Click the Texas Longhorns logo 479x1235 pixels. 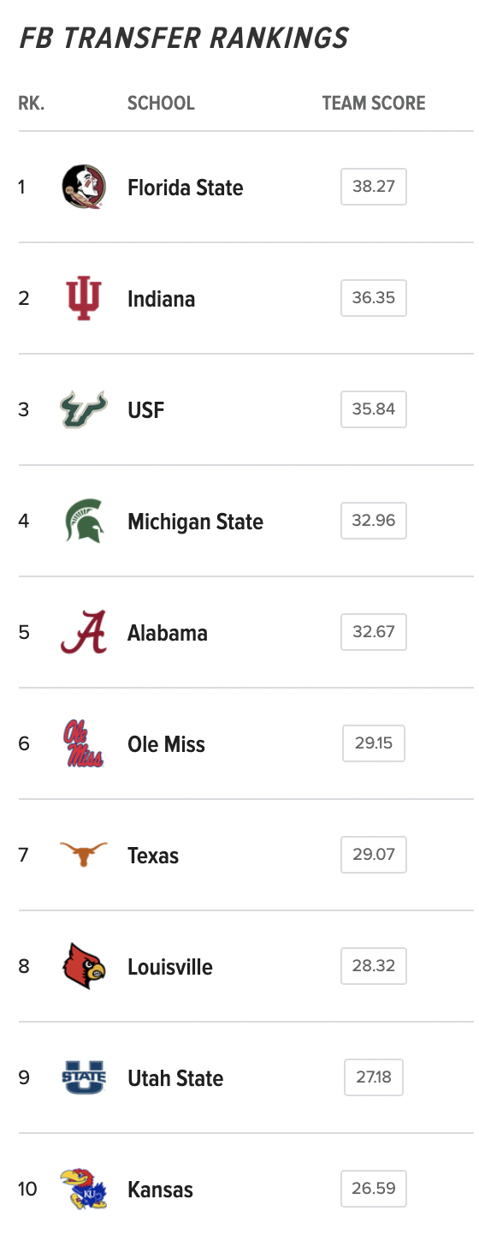click(x=84, y=854)
